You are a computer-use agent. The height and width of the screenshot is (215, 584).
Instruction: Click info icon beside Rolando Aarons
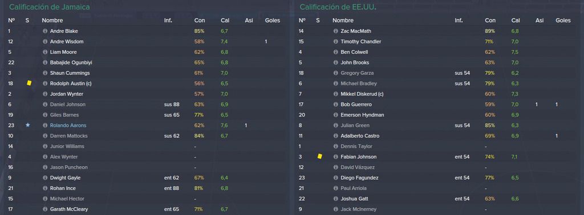click(45, 126)
